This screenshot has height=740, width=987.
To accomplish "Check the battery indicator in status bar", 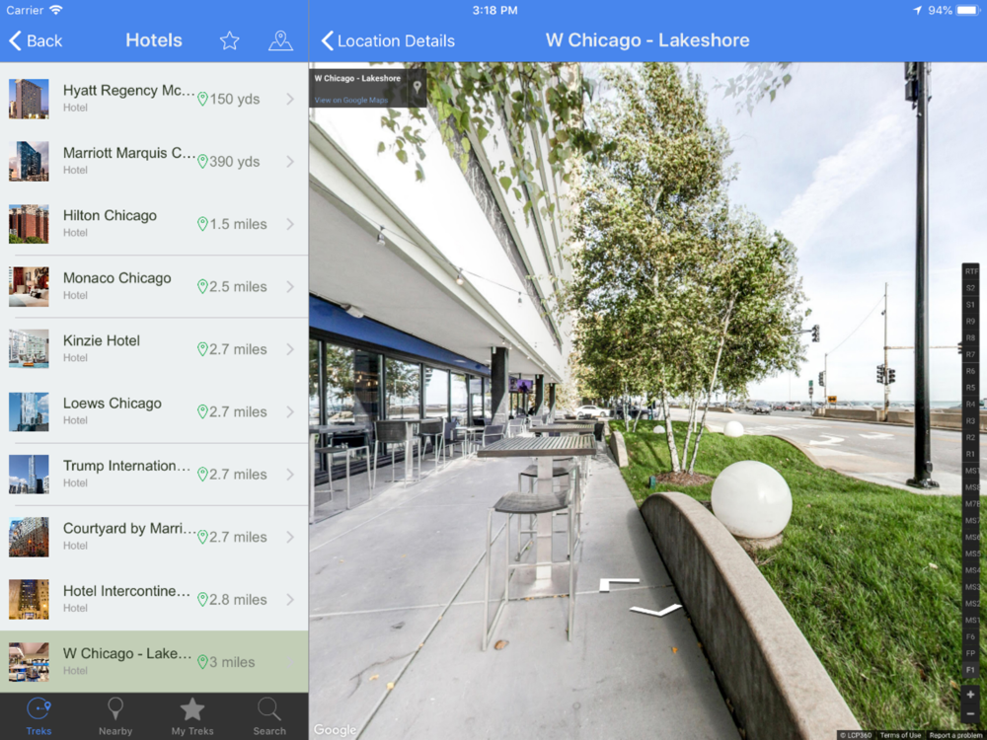I will 968,10.
